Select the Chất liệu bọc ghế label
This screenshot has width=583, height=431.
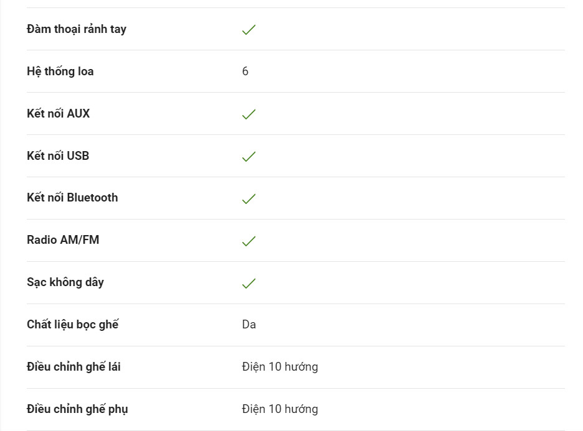tap(72, 325)
